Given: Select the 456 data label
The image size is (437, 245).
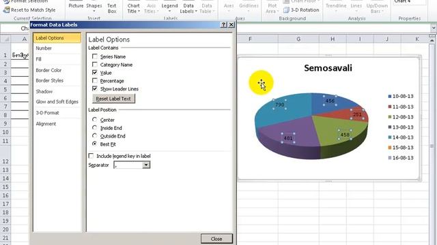Looking at the screenshot, I should point(330,101).
